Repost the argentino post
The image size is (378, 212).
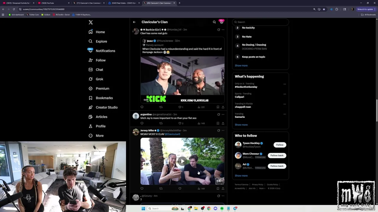161,123
